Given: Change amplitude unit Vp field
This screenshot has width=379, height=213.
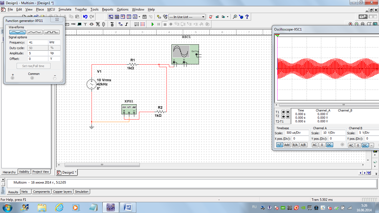Looking at the screenshot, I should click(x=54, y=53).
